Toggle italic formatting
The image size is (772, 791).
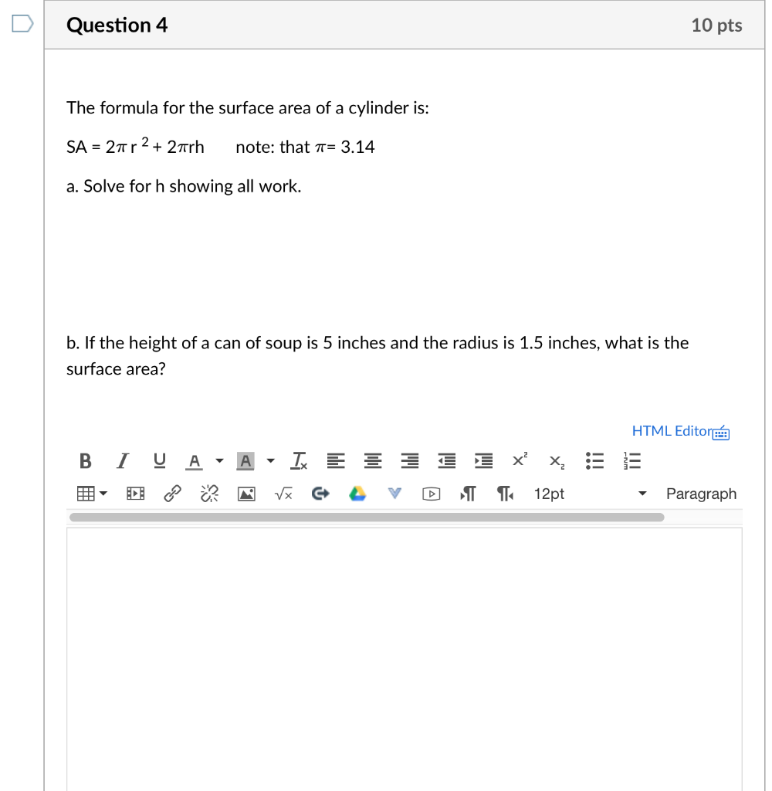[122, 460]
